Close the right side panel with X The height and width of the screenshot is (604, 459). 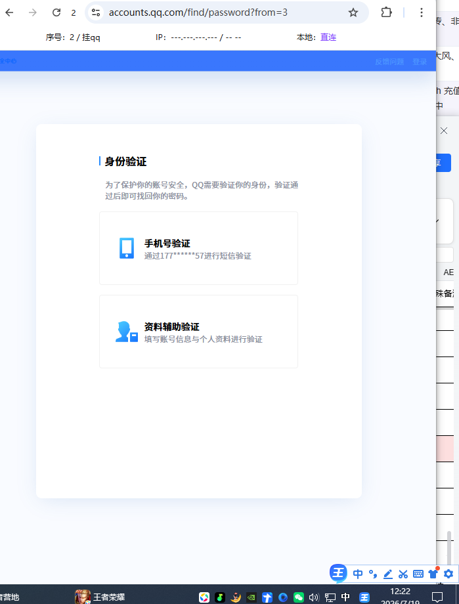pos(444,131)
